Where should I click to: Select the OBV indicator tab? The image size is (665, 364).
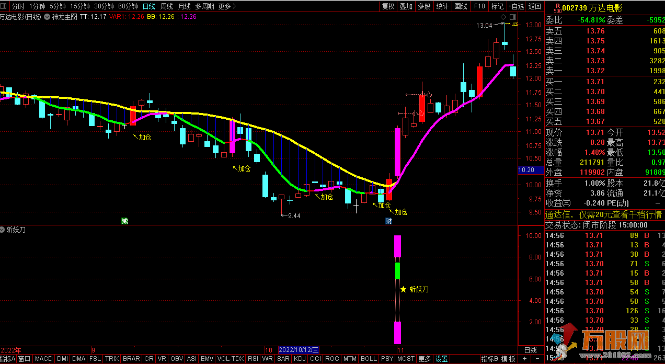tap(177, 359)
